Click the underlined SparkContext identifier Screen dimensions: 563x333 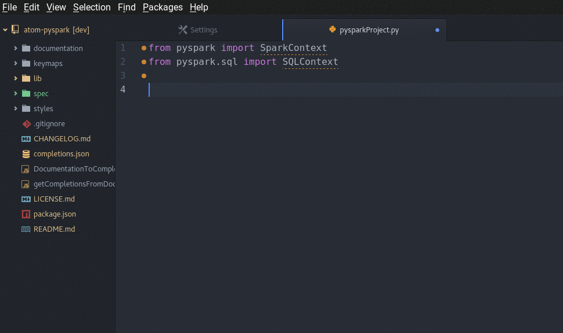[x=293, y=48]
